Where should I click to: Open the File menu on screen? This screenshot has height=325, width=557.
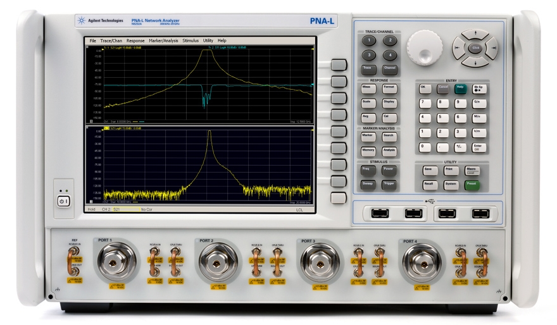[x=92, y=41]
